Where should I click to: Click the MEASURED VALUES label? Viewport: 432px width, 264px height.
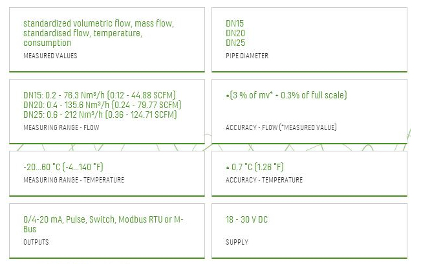[50, 56]
